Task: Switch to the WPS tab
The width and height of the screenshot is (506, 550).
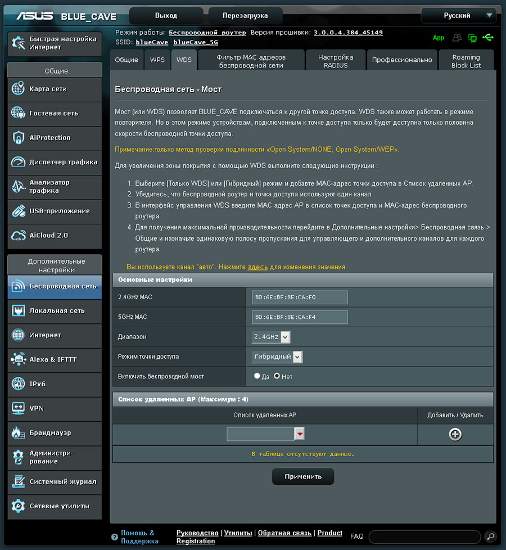Action: pyautogui.click(x=157, y=60)
